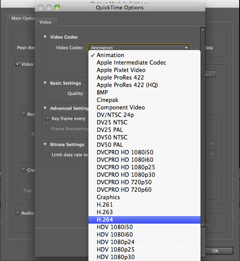Image resolution: width=240 pixels, height=261 pixels.
Task: Choose the H.261 codec
Action: tap(144, 205)
